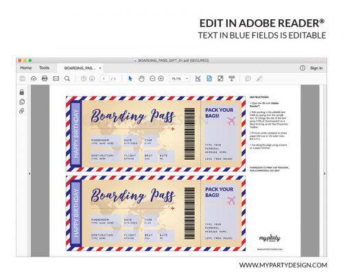This screenshot has width=343, height=273.
Task: Click Time field on bottom ticket
Action: point(150,221)
